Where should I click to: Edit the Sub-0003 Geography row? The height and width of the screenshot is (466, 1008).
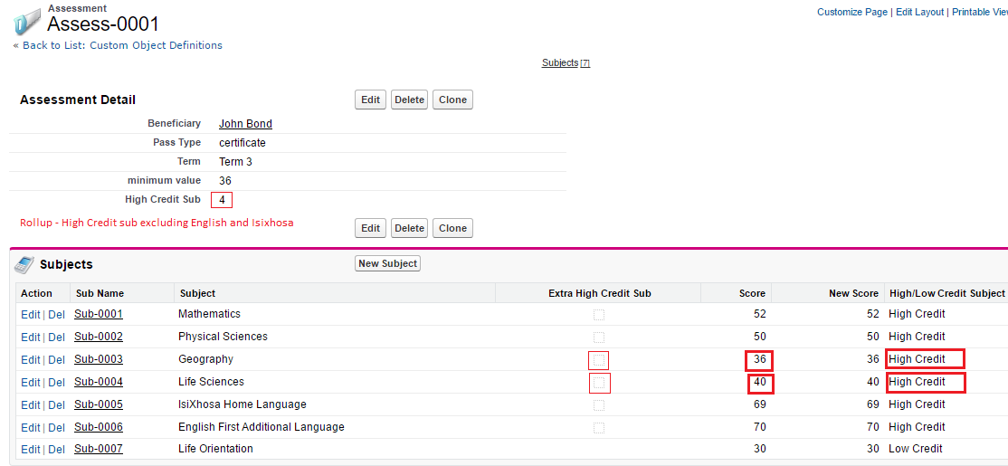click(x=30, y=360)
